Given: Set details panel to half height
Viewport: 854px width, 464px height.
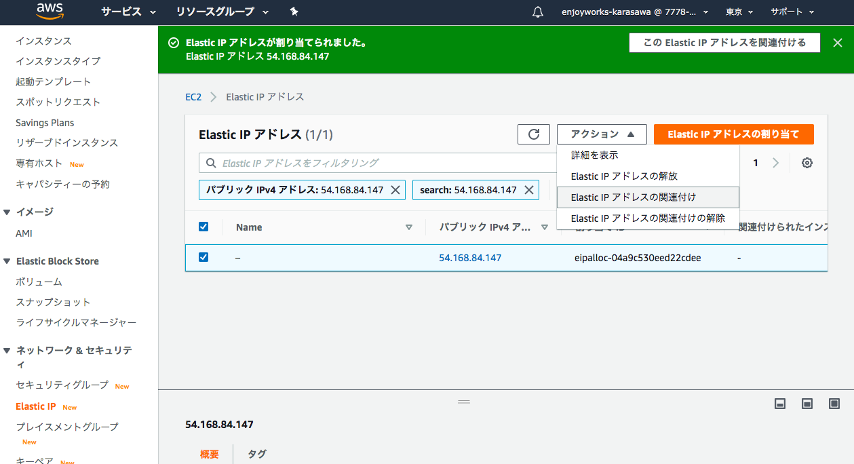Looking at the screenshot, I should coord(807,404).
